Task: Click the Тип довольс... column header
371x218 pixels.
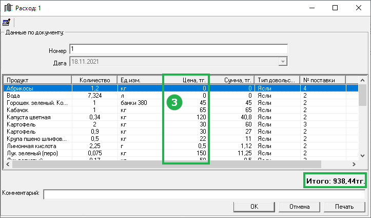Action: tap(277, 80)
